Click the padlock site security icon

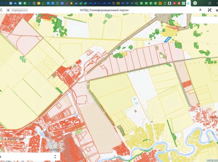[x=8, y=10]
